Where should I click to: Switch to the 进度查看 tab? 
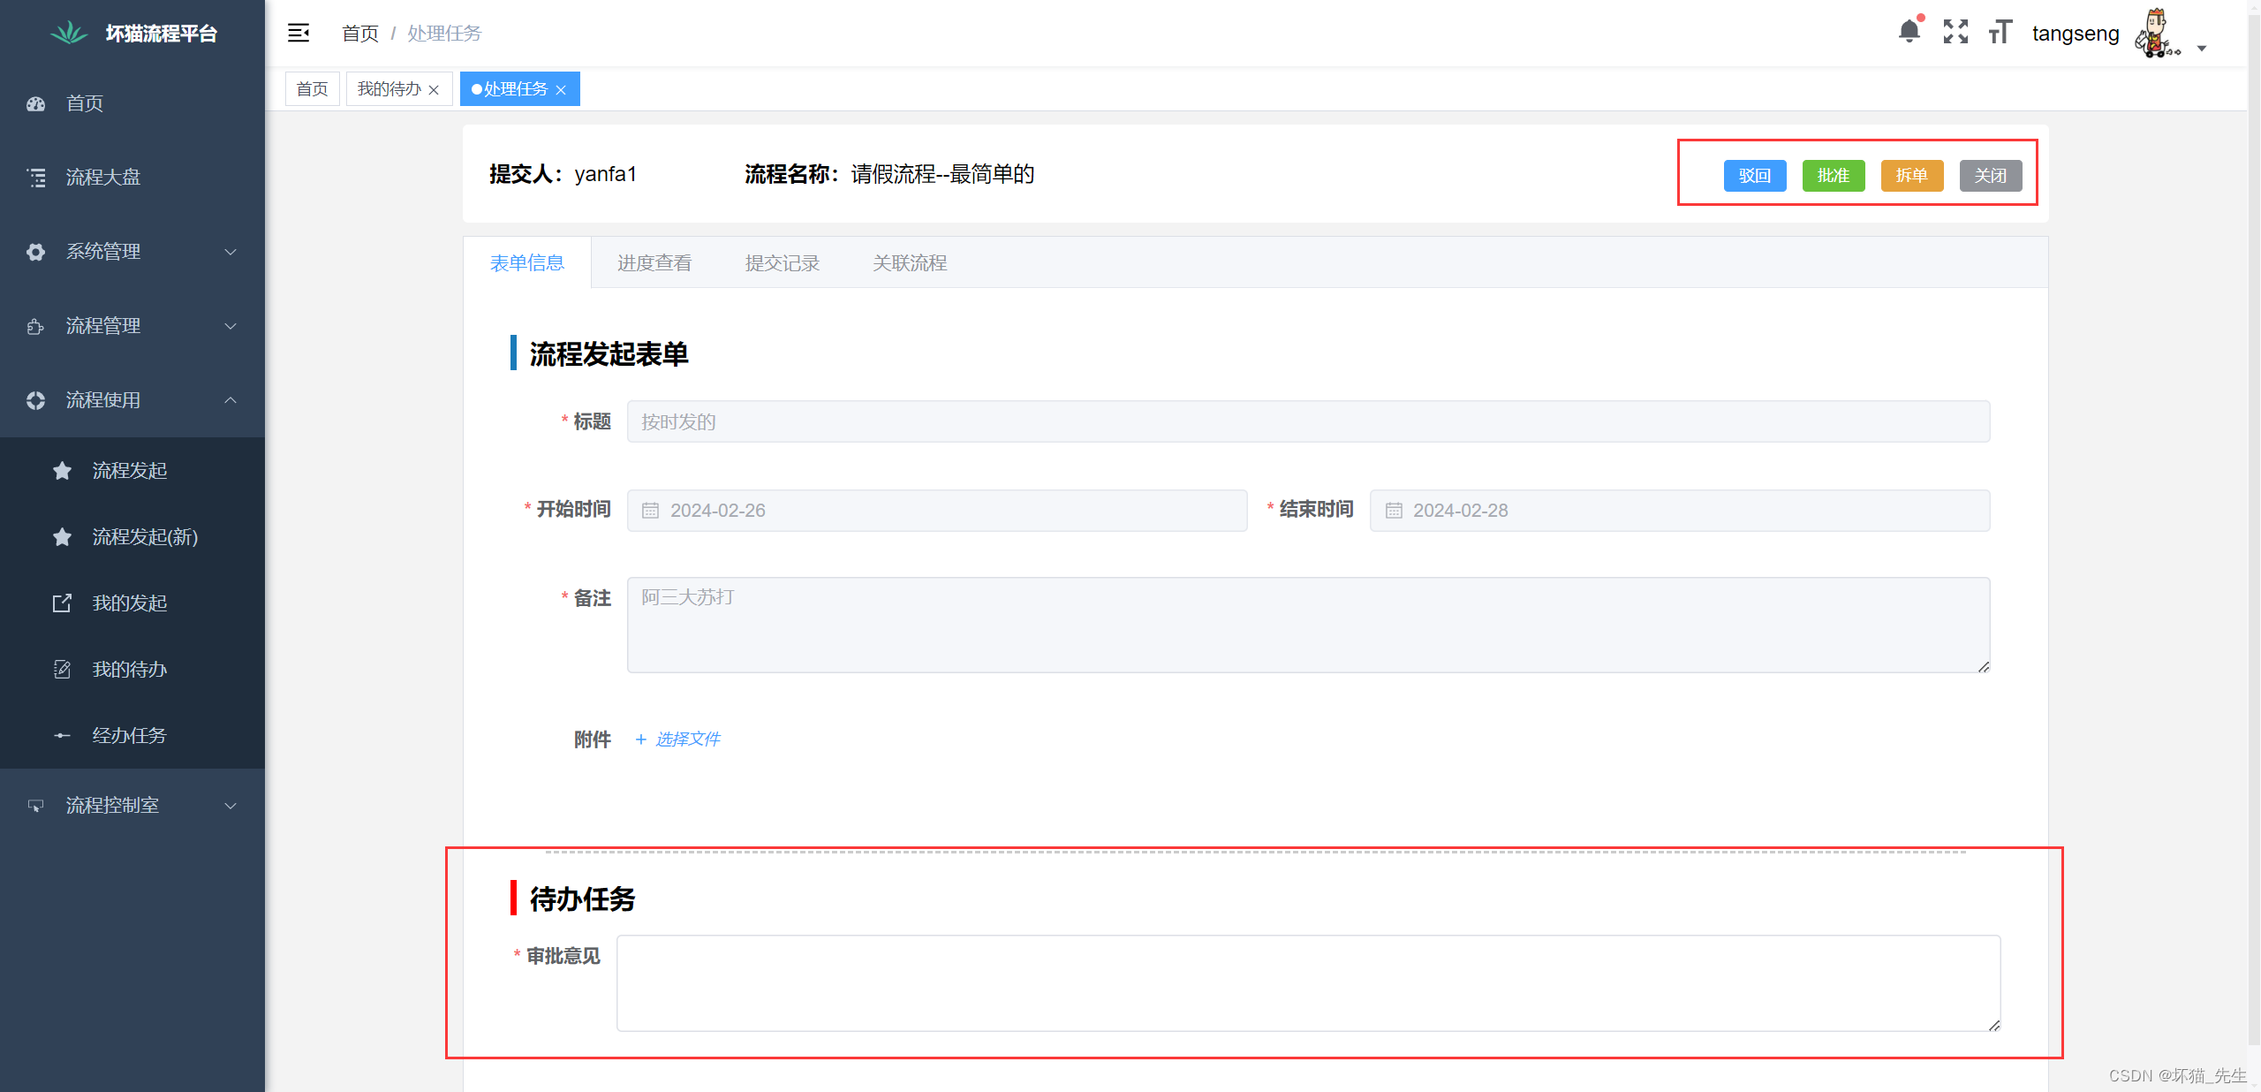pos(654,263)
